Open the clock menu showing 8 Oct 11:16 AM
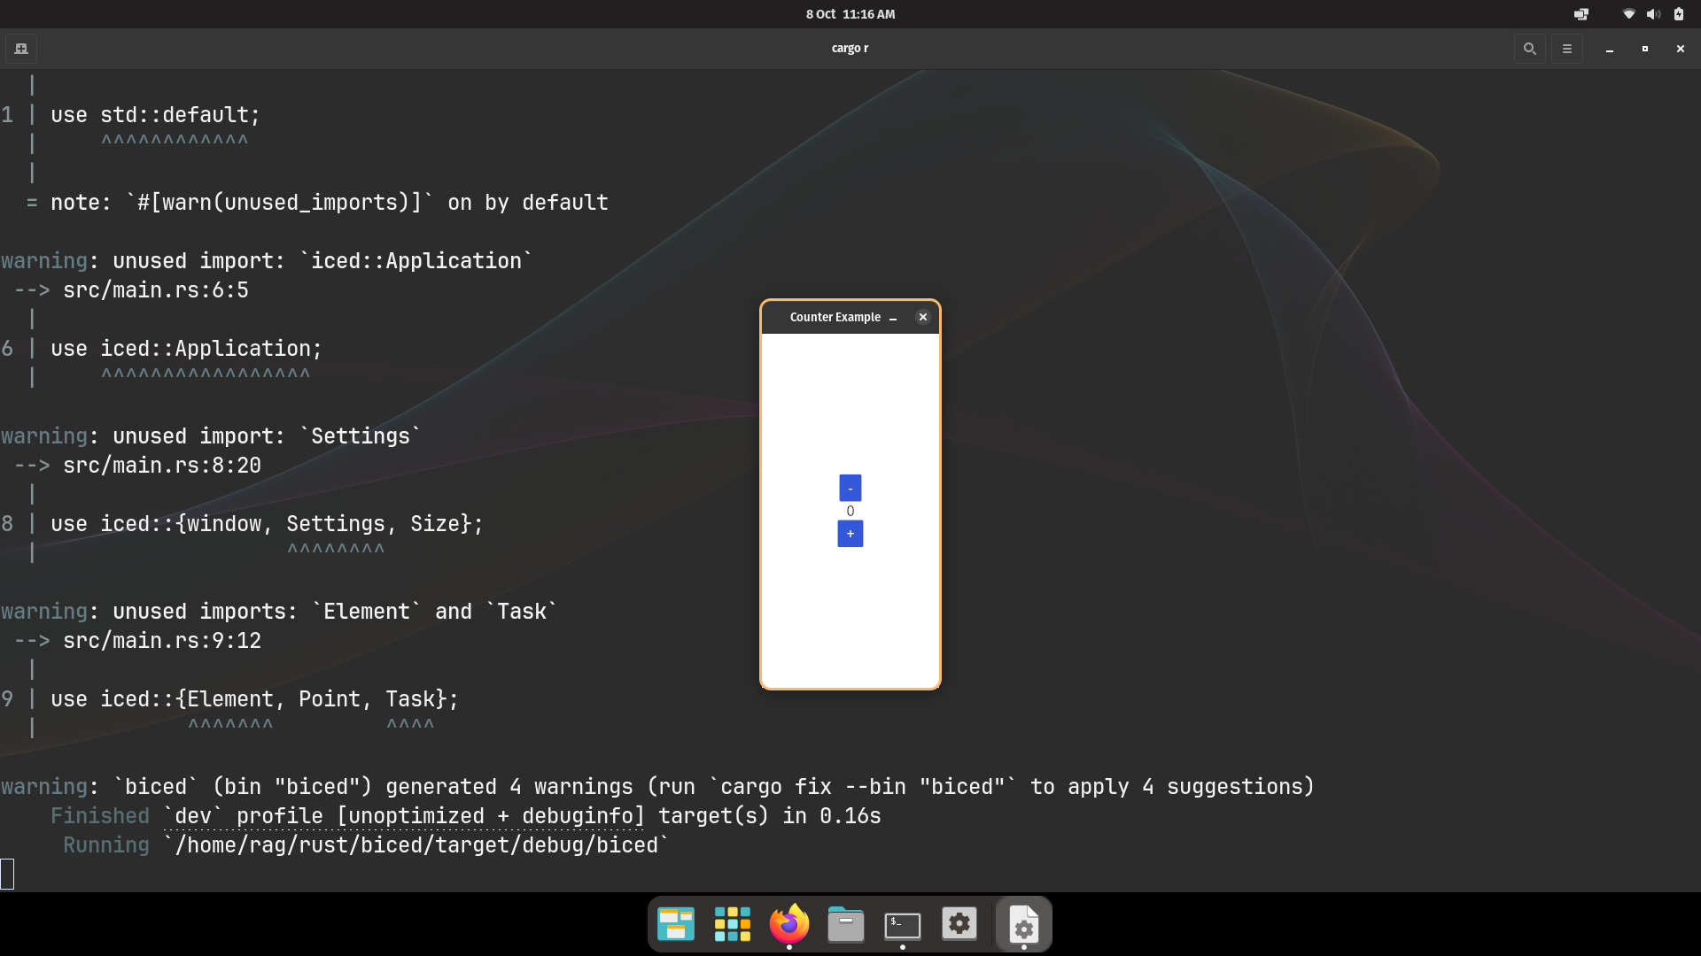This screenshot has width=1701, height=956. [850, 14]
